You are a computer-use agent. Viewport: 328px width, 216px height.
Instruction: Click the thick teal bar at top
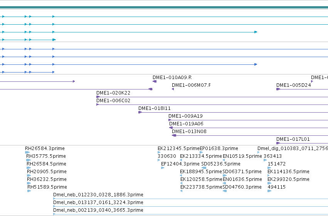pos(164,8)
